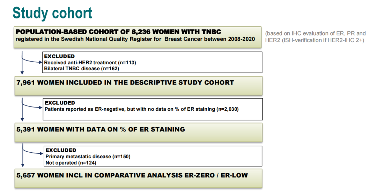The width and height of the screenshot is (377, 192).
Task: Click the Swedish National Quality Register line
Action: [x=137, y=39]
